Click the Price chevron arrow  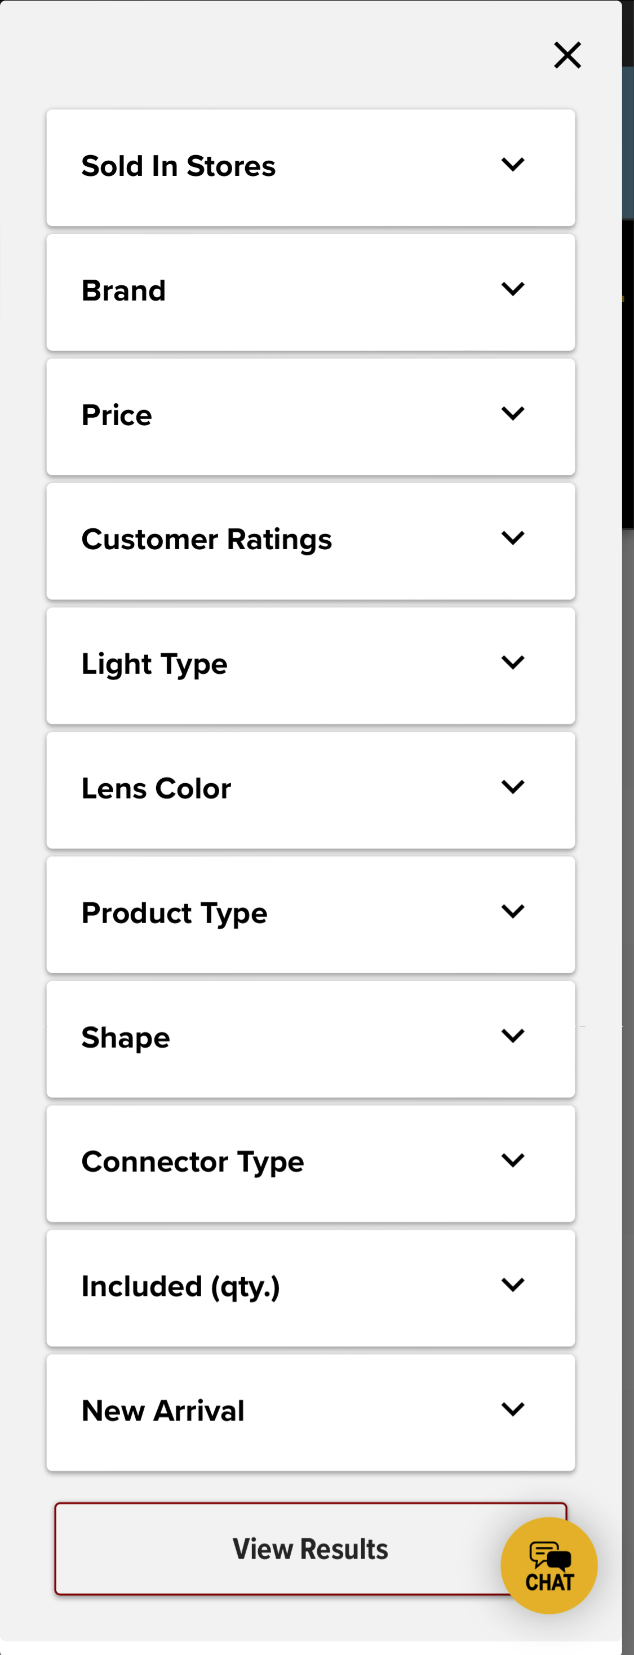[x=513, y=414]
